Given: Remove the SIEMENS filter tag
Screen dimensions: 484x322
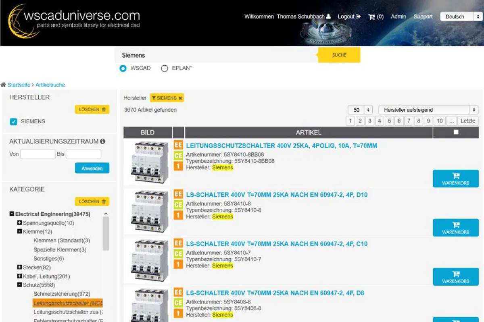Looking at the screenshot, I should 180,98.
